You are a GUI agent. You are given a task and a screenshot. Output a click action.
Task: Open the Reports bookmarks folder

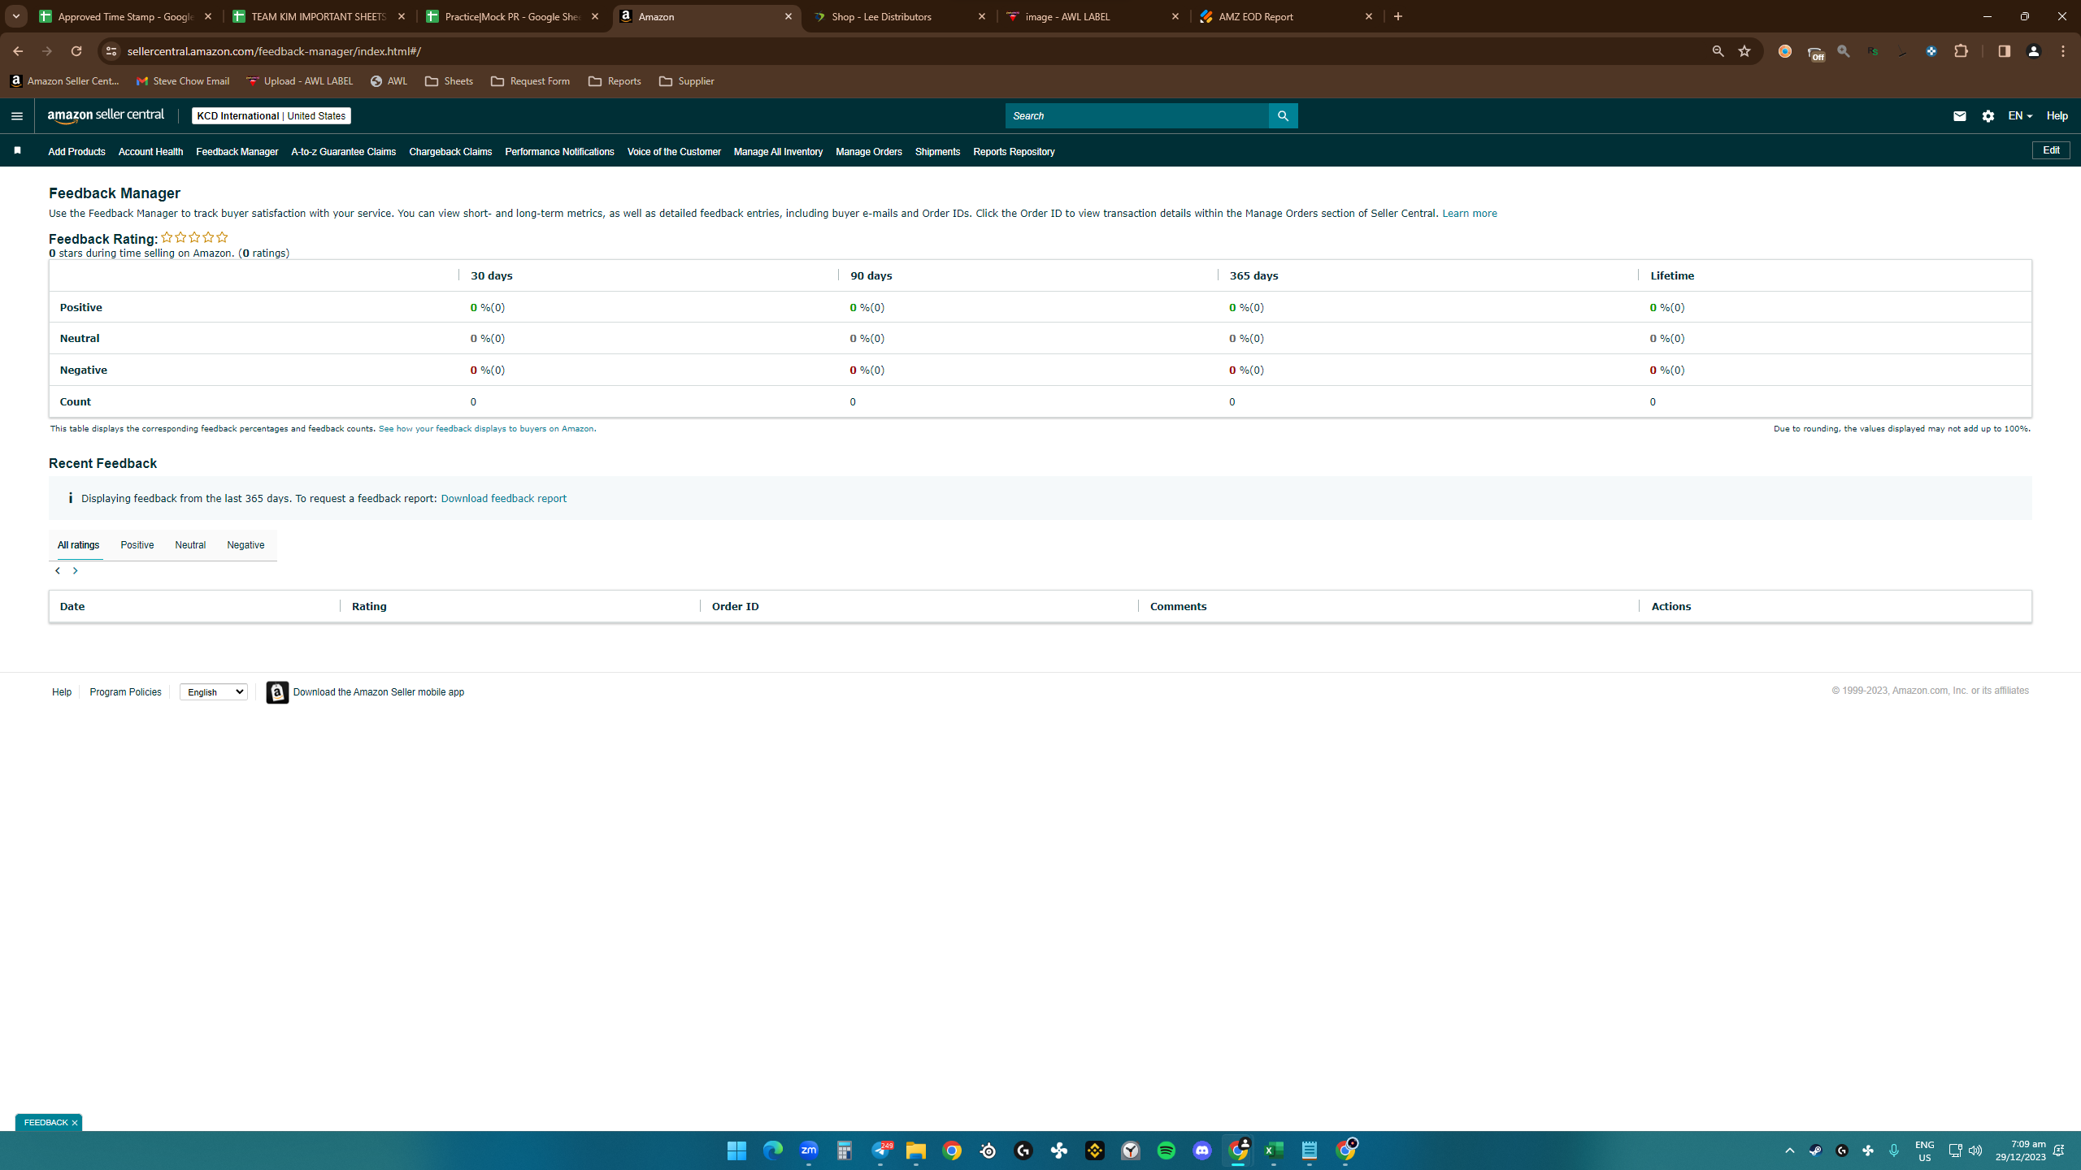615,81
